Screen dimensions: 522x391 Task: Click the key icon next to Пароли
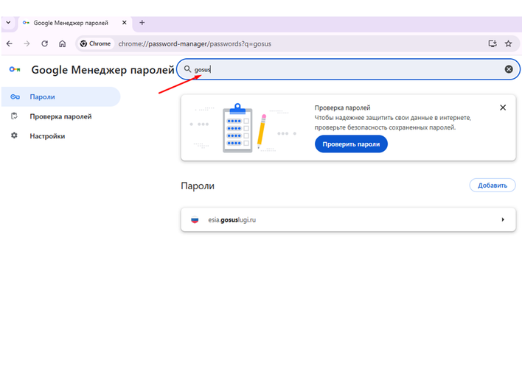tap(15, 96)
